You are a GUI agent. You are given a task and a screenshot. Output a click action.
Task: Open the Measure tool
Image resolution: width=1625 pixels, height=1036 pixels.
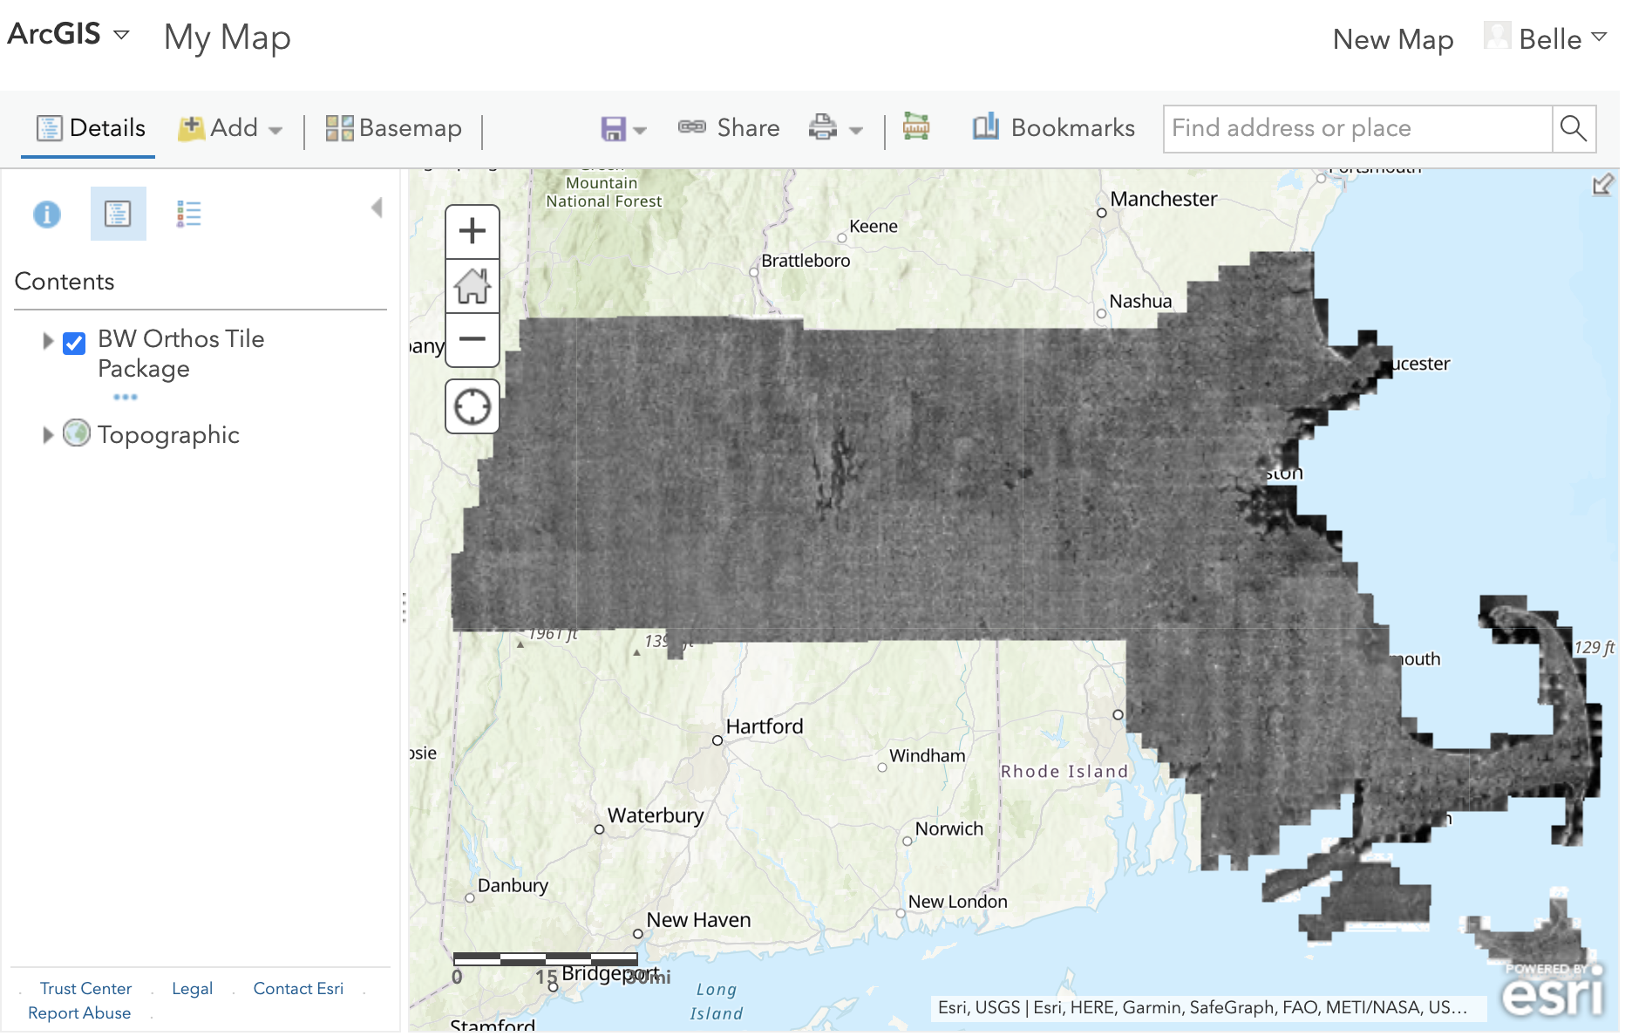click(x=915, y=126)
